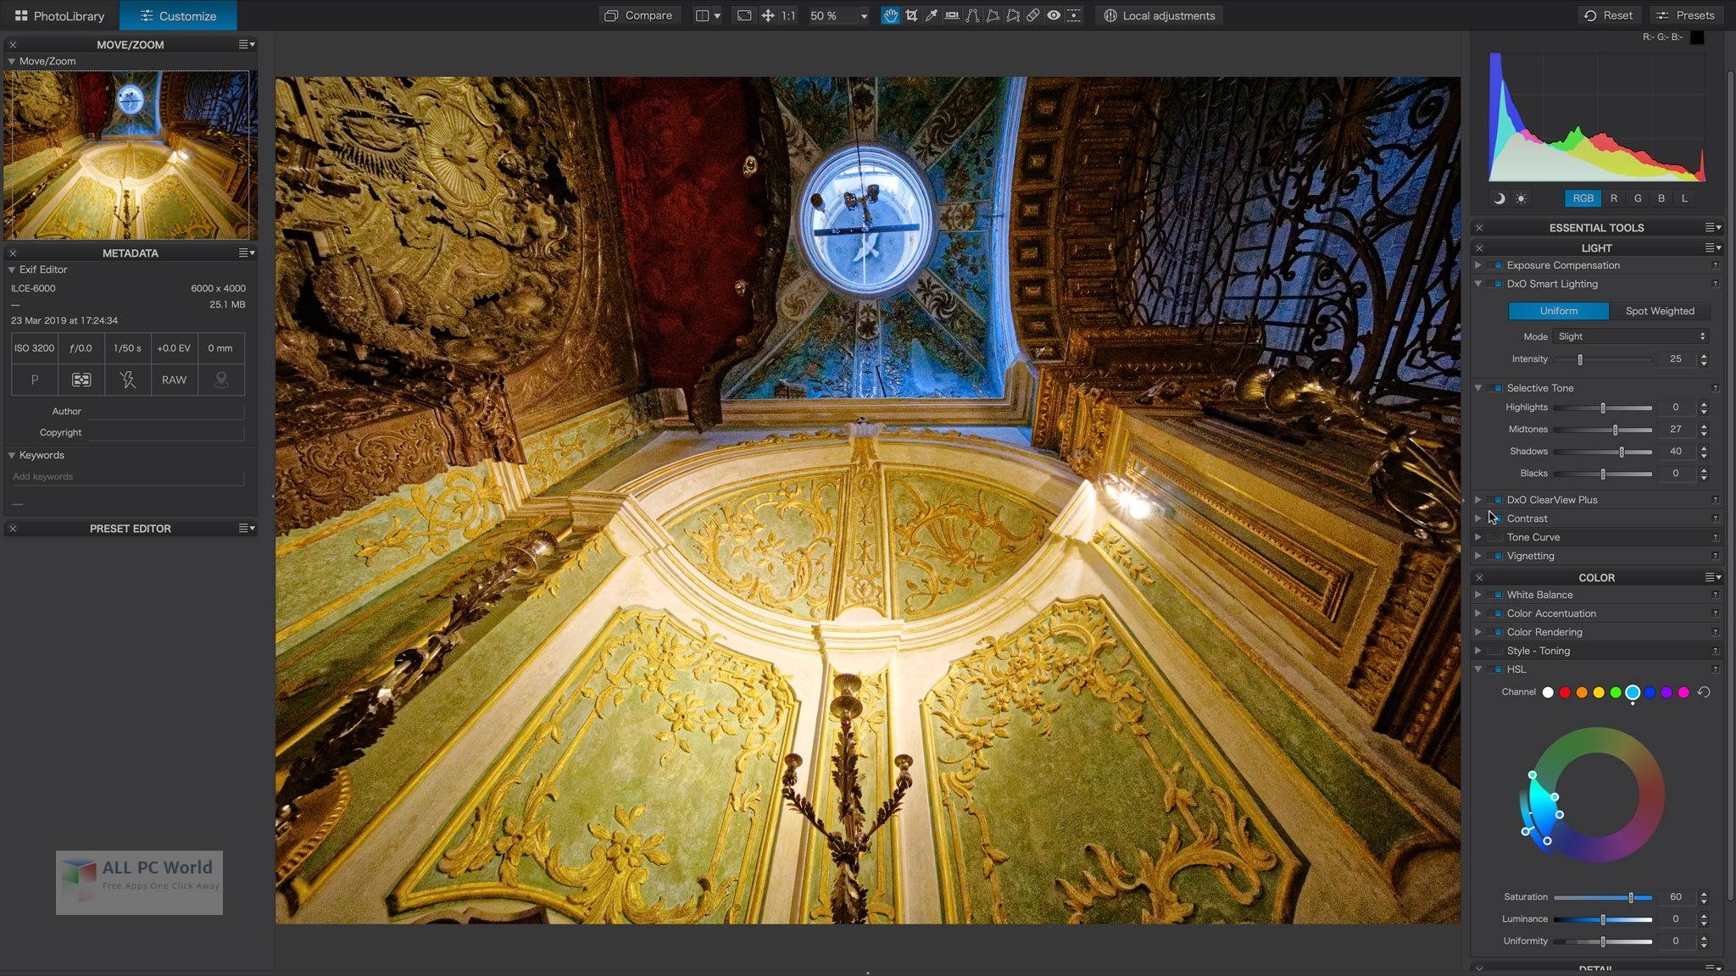
Task: Select the Repair bandage tool
Action: pyautogui.click(x=1033, y=15)
